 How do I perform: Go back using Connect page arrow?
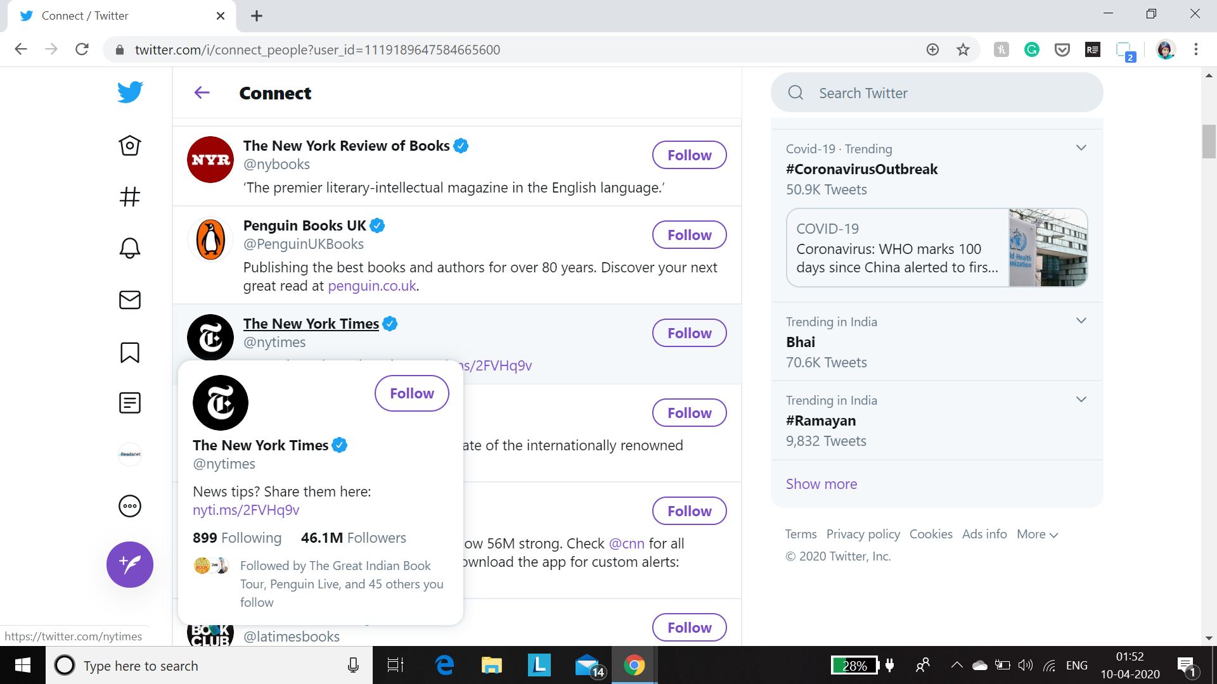[202, 93]
